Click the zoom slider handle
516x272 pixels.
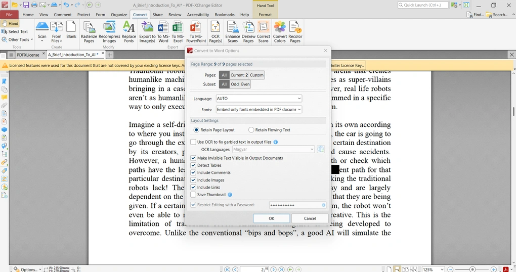(x=472, y=269)
